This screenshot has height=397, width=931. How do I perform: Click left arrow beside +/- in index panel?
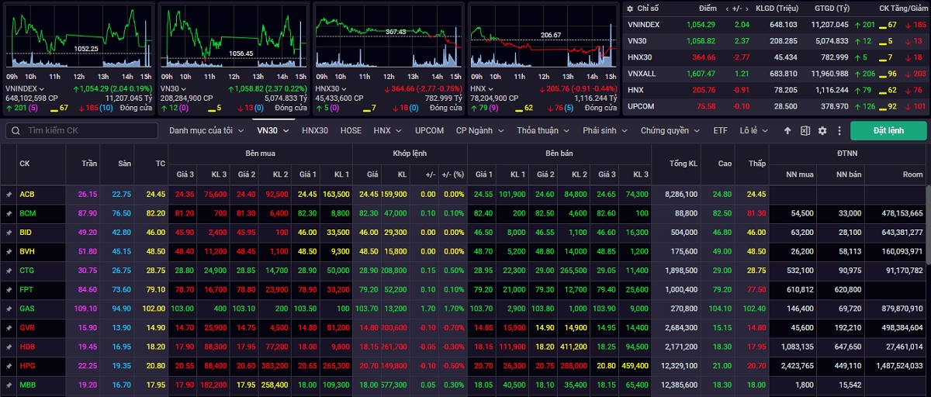click(727, 9)
